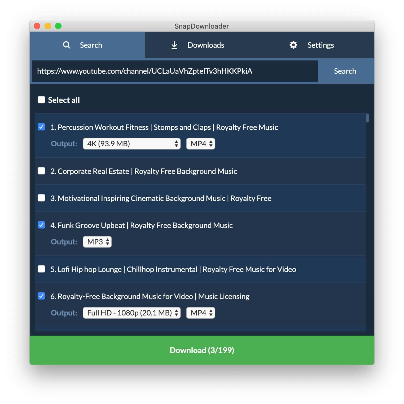Open the Search tab
Viewport: 404px width, 404px height.
pyautogui.click(x=87, y=45)
